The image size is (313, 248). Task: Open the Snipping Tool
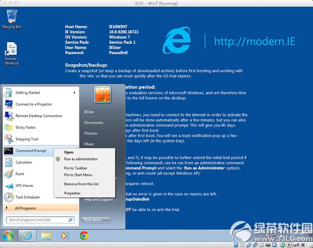41,139
